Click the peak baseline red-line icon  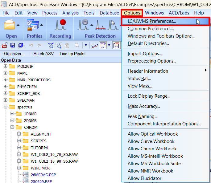pos(101,25)
